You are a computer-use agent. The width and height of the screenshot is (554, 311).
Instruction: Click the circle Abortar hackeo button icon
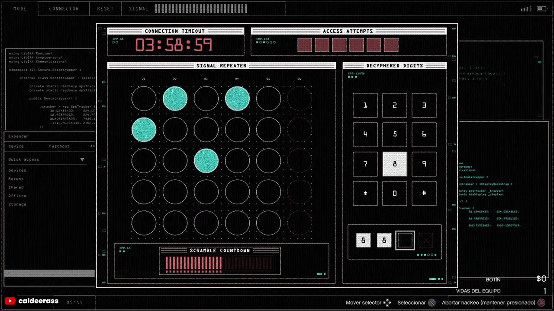click(x=541, y=303)
